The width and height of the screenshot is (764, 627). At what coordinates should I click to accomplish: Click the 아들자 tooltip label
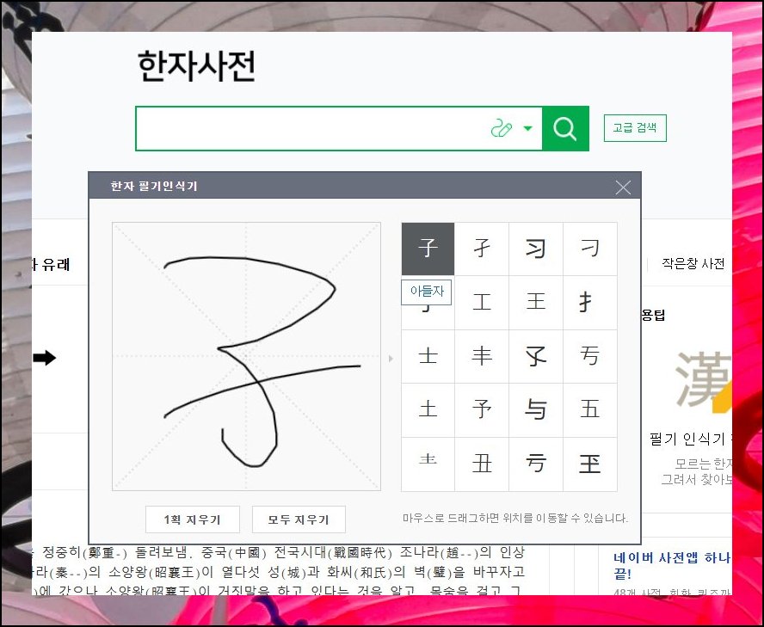427,292
